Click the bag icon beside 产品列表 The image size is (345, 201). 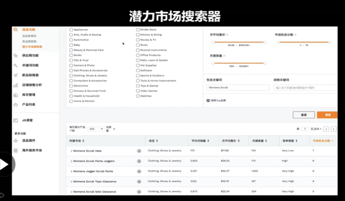tap(15, 105)
